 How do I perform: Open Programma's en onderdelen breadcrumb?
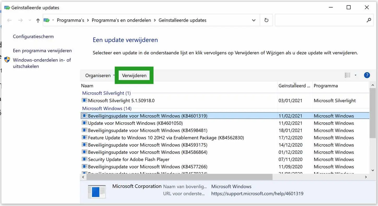point(121,20)
